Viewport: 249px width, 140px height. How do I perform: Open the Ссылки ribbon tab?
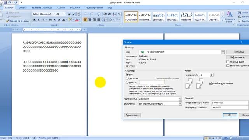(61, 7)
